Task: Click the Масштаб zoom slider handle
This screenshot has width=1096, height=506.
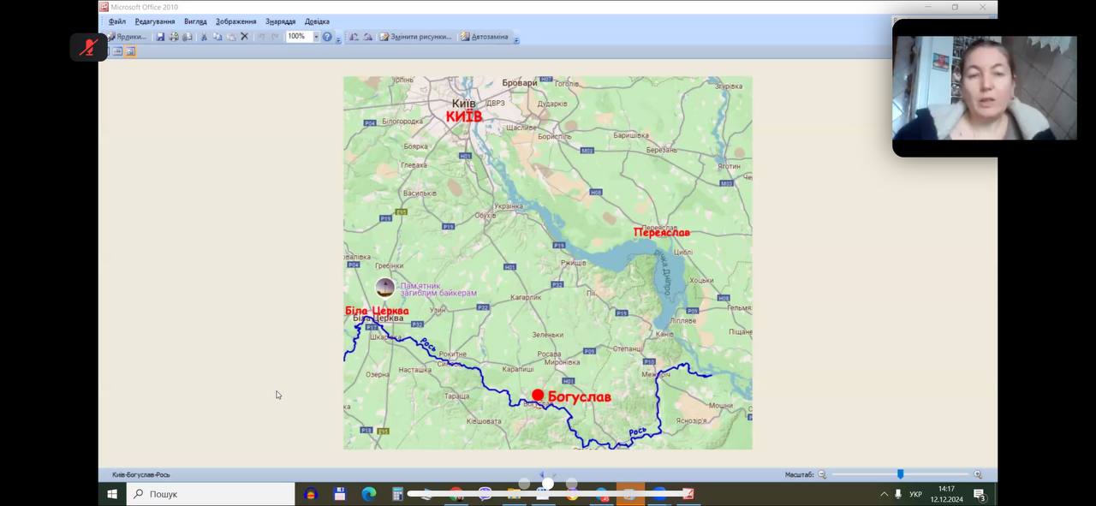Action: coord(900,474)
